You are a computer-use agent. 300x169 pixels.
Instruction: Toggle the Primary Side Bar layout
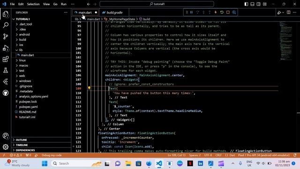click(246, 4)
